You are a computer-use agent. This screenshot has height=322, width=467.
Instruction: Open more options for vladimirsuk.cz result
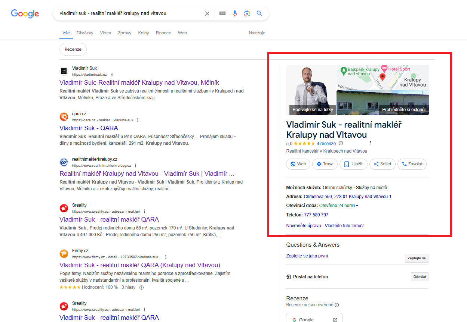[112, 75]
